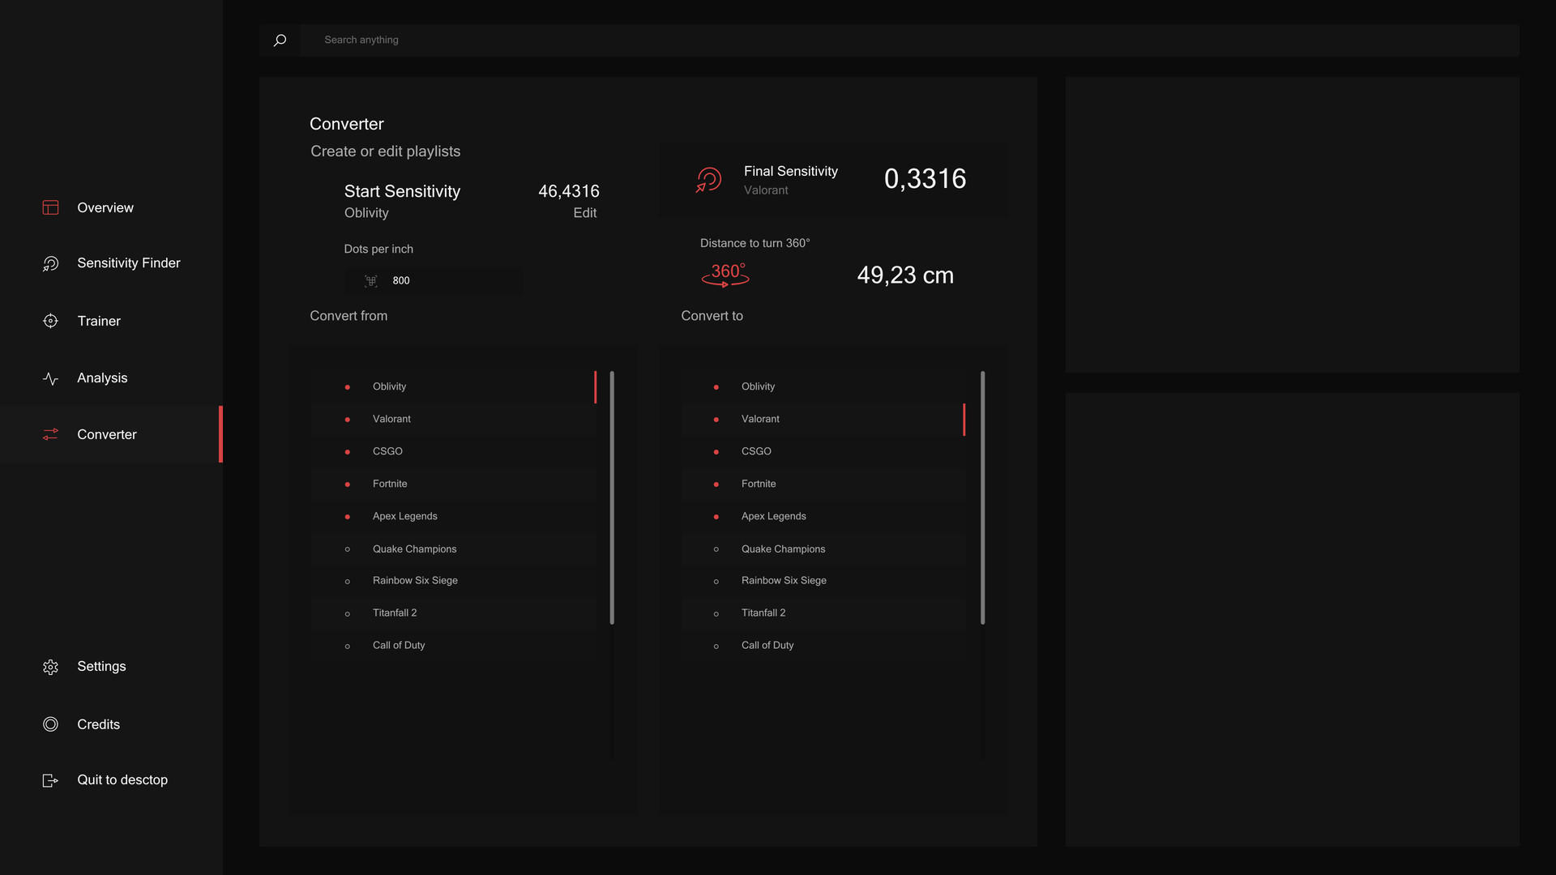This screenshot has width=1556, height=875.
Task: Select Quake Champions in Convert from list
Action: click(414, 549)
